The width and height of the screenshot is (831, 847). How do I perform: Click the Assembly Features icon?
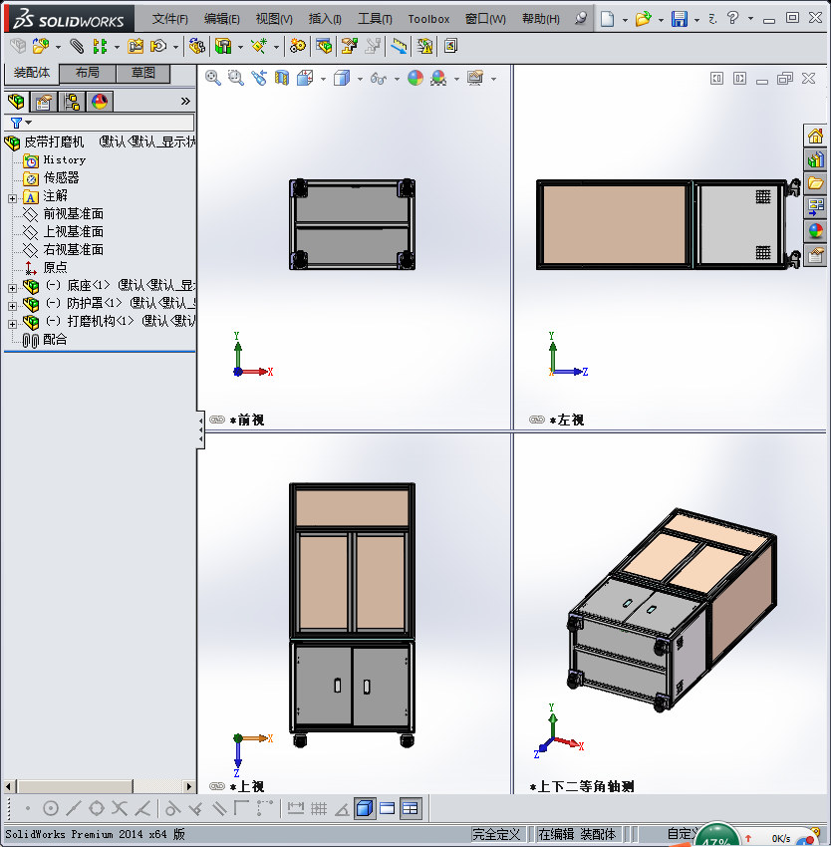(x=223, y=46)
